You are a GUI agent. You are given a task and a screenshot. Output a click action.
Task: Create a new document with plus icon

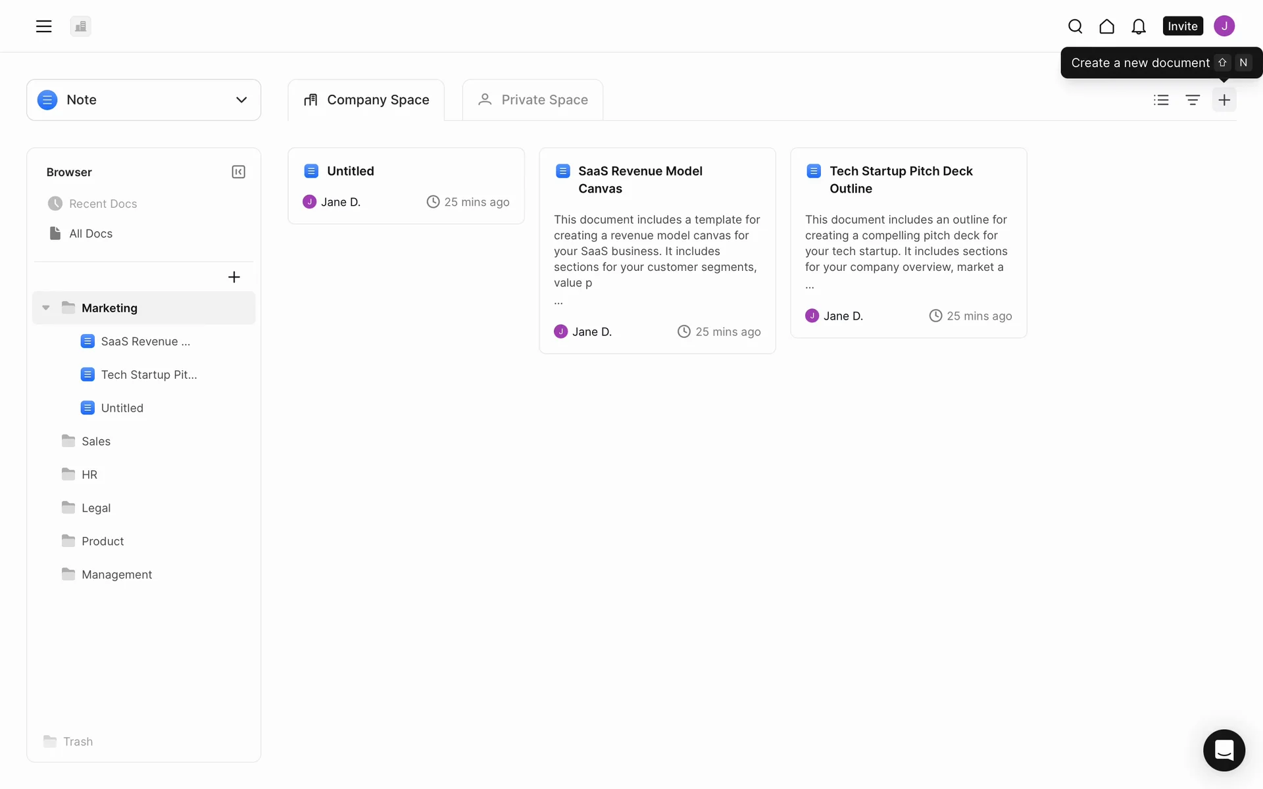pos(1224,100)
